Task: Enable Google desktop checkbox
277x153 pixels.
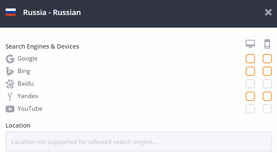Action: 250,59
